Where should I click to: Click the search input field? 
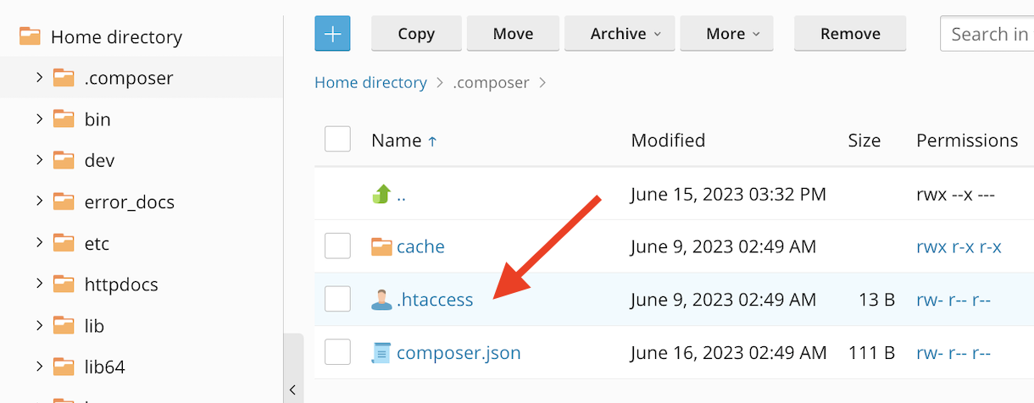[x=987, y=34]
